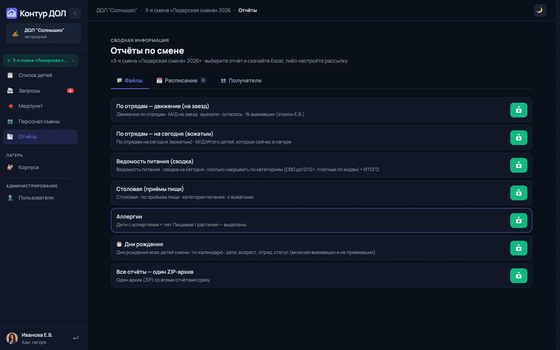This screenshot has height=350, width=560.
Task: Download Excel for По отрядам — на сегодня
Action: pyautogui.click(x=518, y=138)
